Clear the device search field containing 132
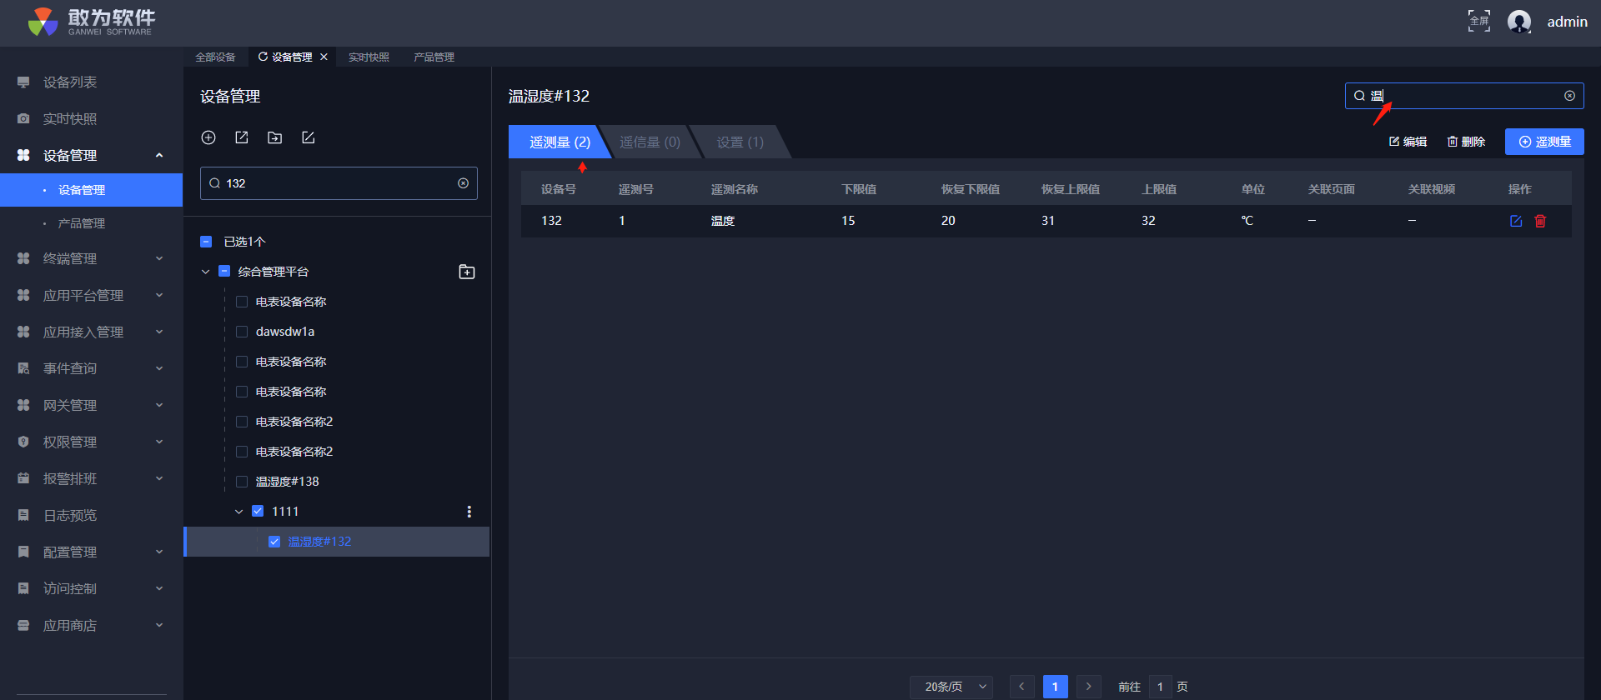 tap(463, 183)
